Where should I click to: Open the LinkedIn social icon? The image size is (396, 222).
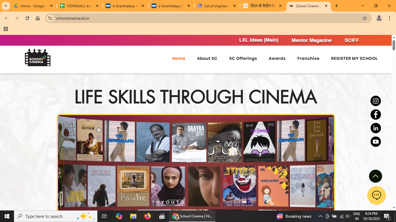(375, 128)
